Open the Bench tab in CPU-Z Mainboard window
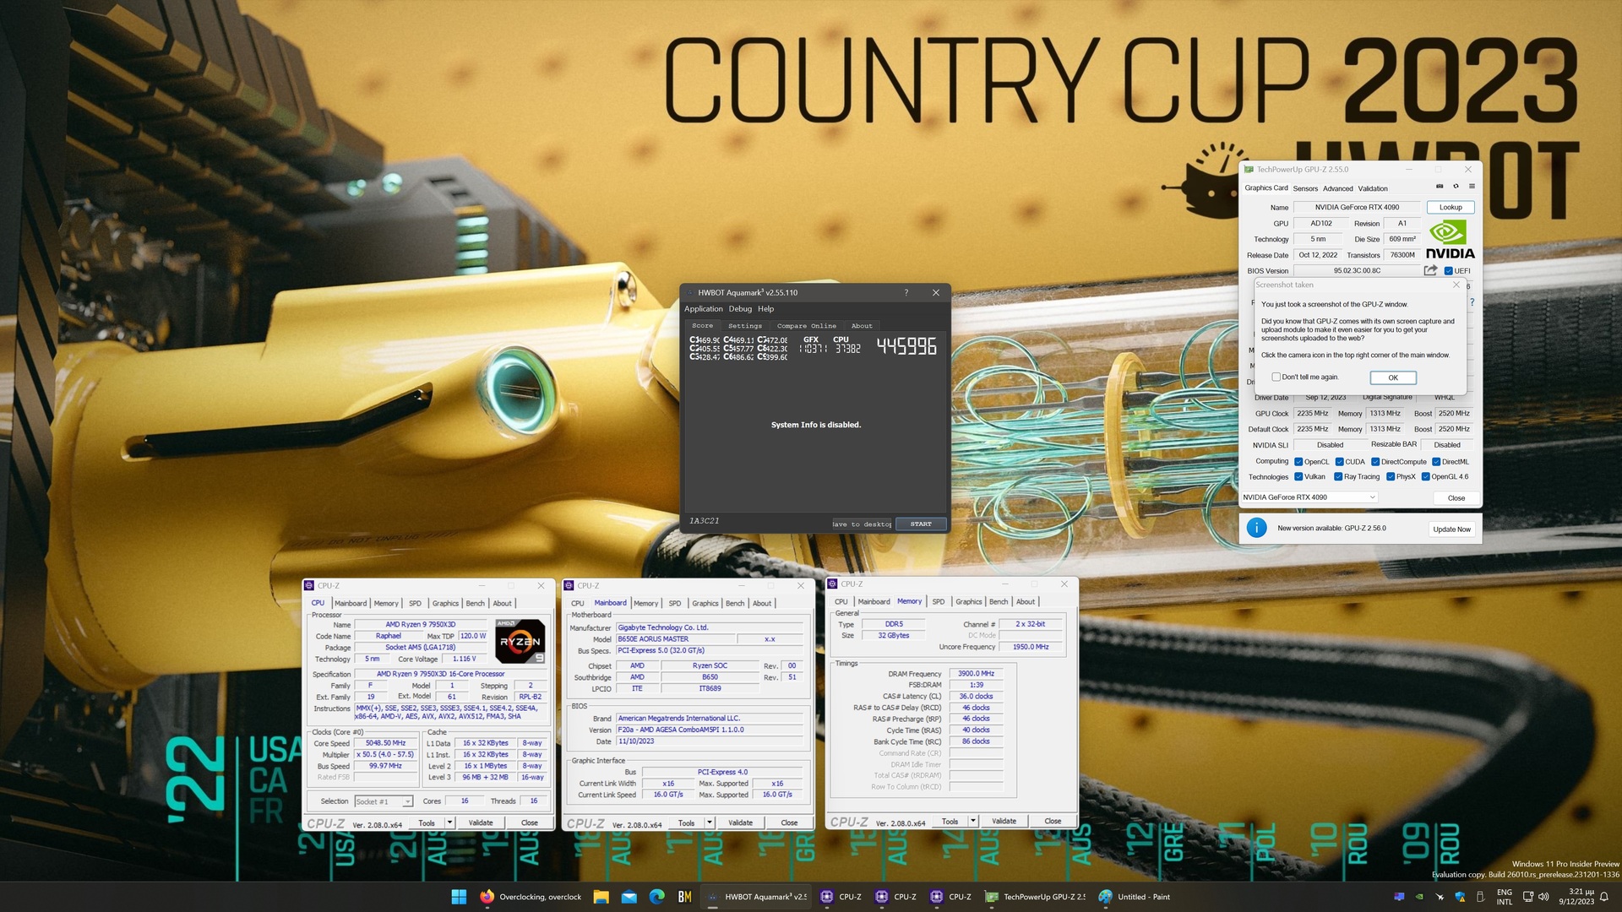The width and height of the screenshot is (1622, 912). (x=735, y=603)
